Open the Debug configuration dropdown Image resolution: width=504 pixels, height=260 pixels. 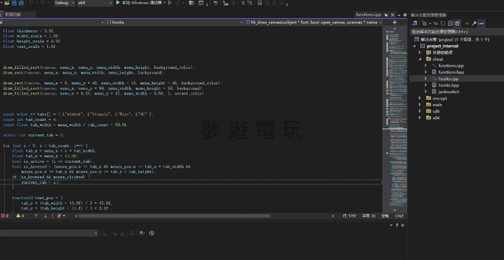pyautogui.click(x=64, y=3)
